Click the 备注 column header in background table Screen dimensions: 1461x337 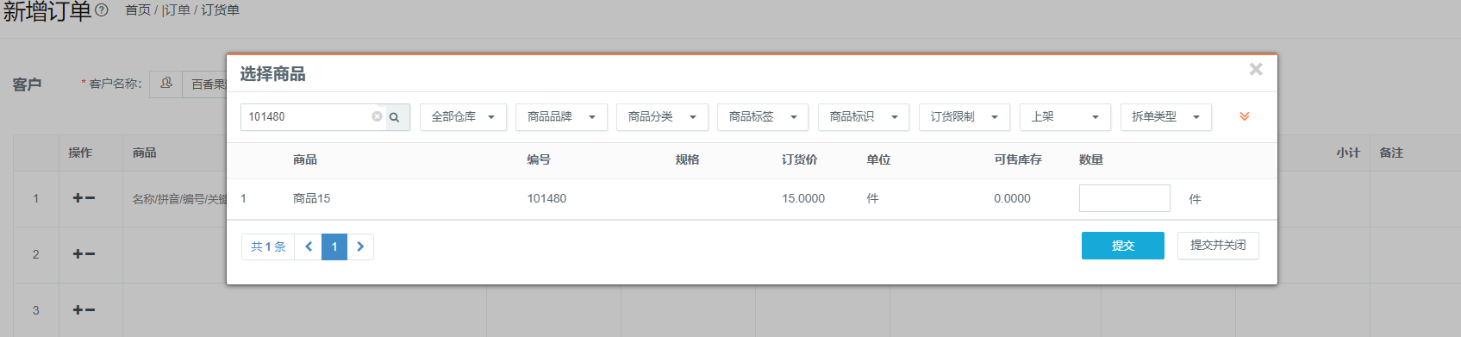click(1391, 153)
